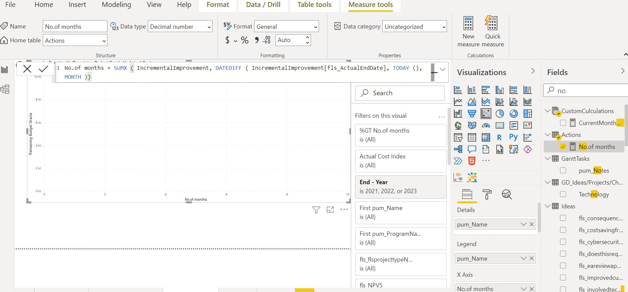Remove pum_Name from the Legend well

tap(532, 258)
